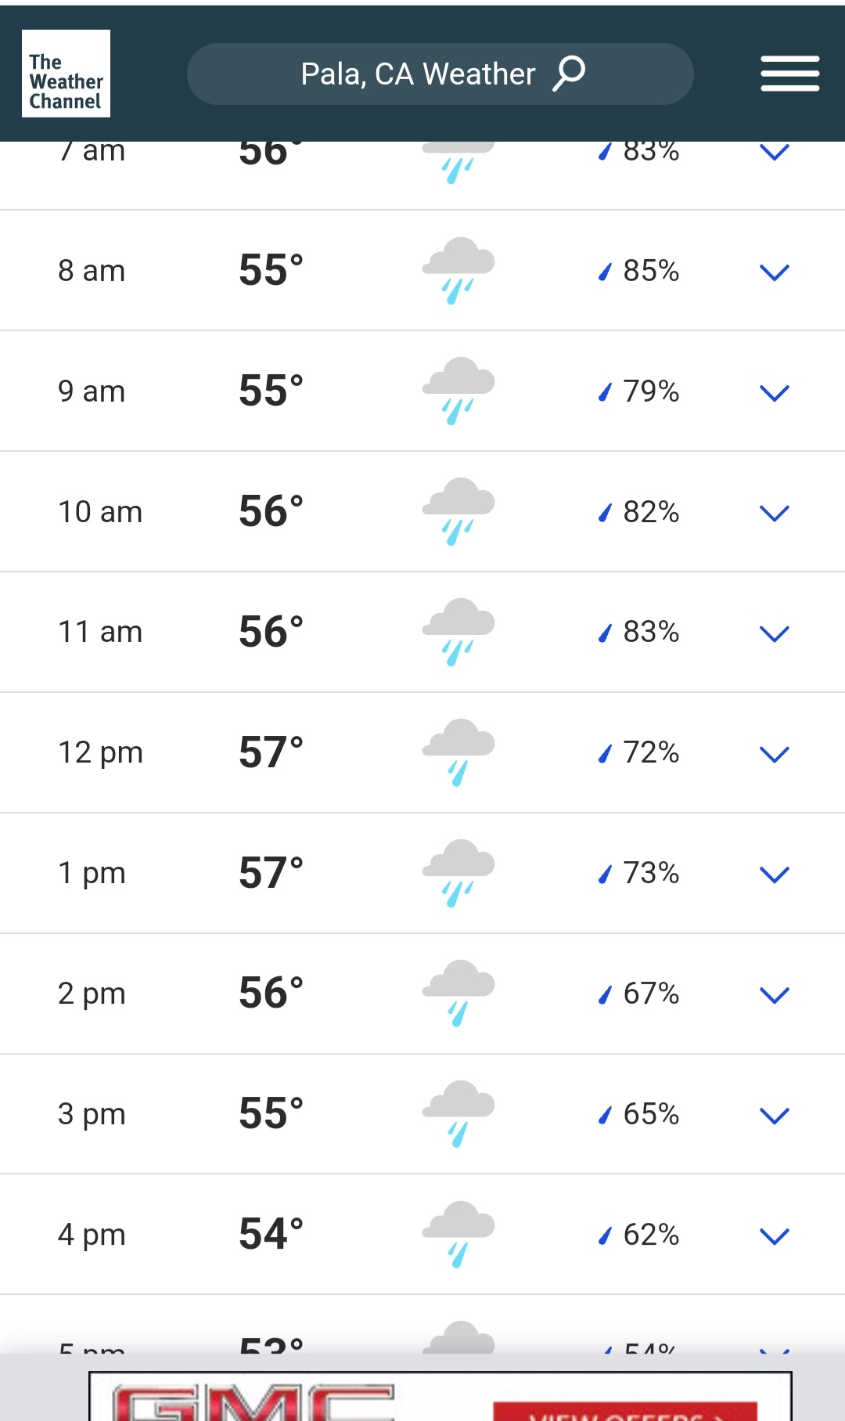Image resolution: width=845 pixels, height=1421 pixels.
Task: Click the rain cloud icon at 1 pm
Action: click(458, 873)
